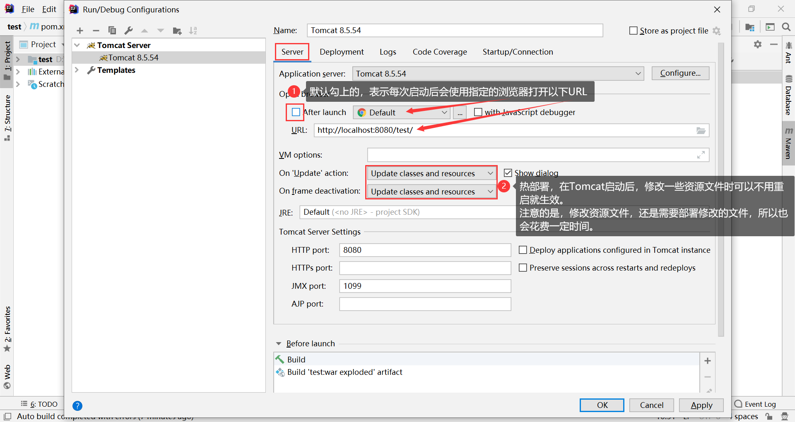
Task: Enable After launch checkbox
Action: click(x=296, y=112)
